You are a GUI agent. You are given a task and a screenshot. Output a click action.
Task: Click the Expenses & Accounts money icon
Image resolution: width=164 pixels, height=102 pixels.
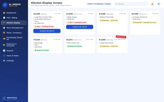point(4,45)
